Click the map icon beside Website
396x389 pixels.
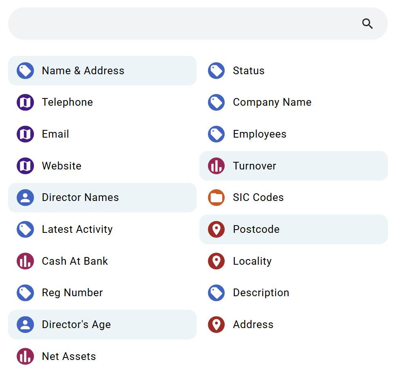pyautogui.click(x=25, y=166)
